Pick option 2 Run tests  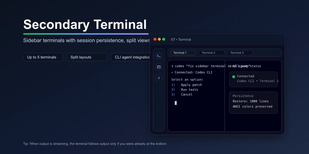click(185, 90)
